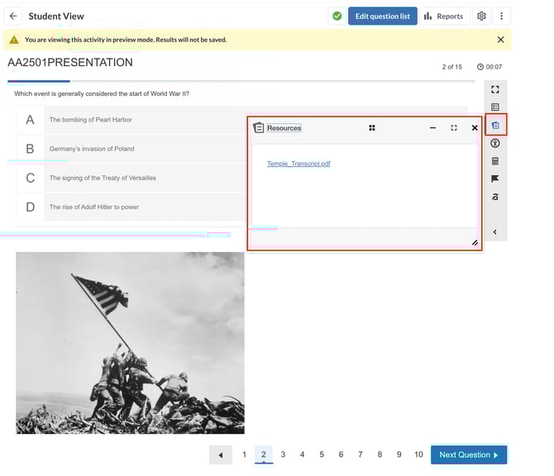This screenshot has width=554, height=476.
Task: Open the Temple_Transcript.pdf link
Action: [x=298, y=164]
